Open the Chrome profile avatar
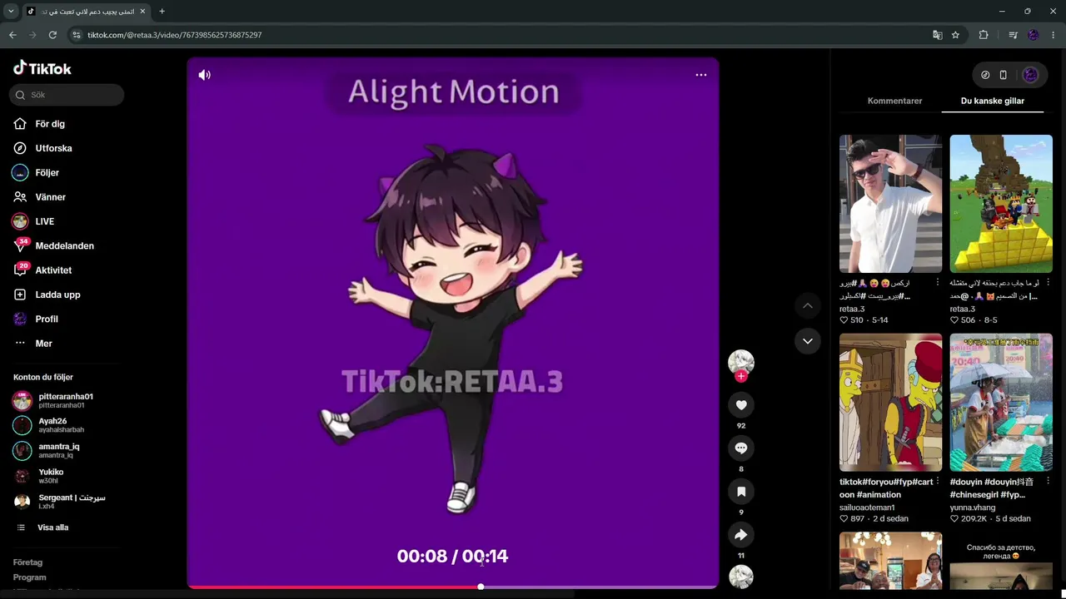The width and height of the screenshot is (1066, 599). point(1034,35)
